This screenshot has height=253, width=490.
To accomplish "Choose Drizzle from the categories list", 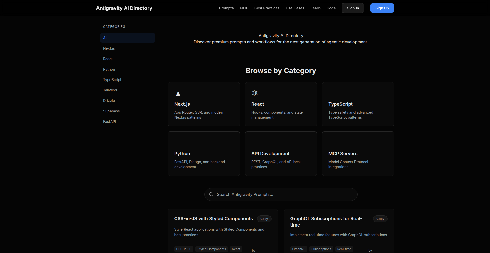I will tap(109, 101).
